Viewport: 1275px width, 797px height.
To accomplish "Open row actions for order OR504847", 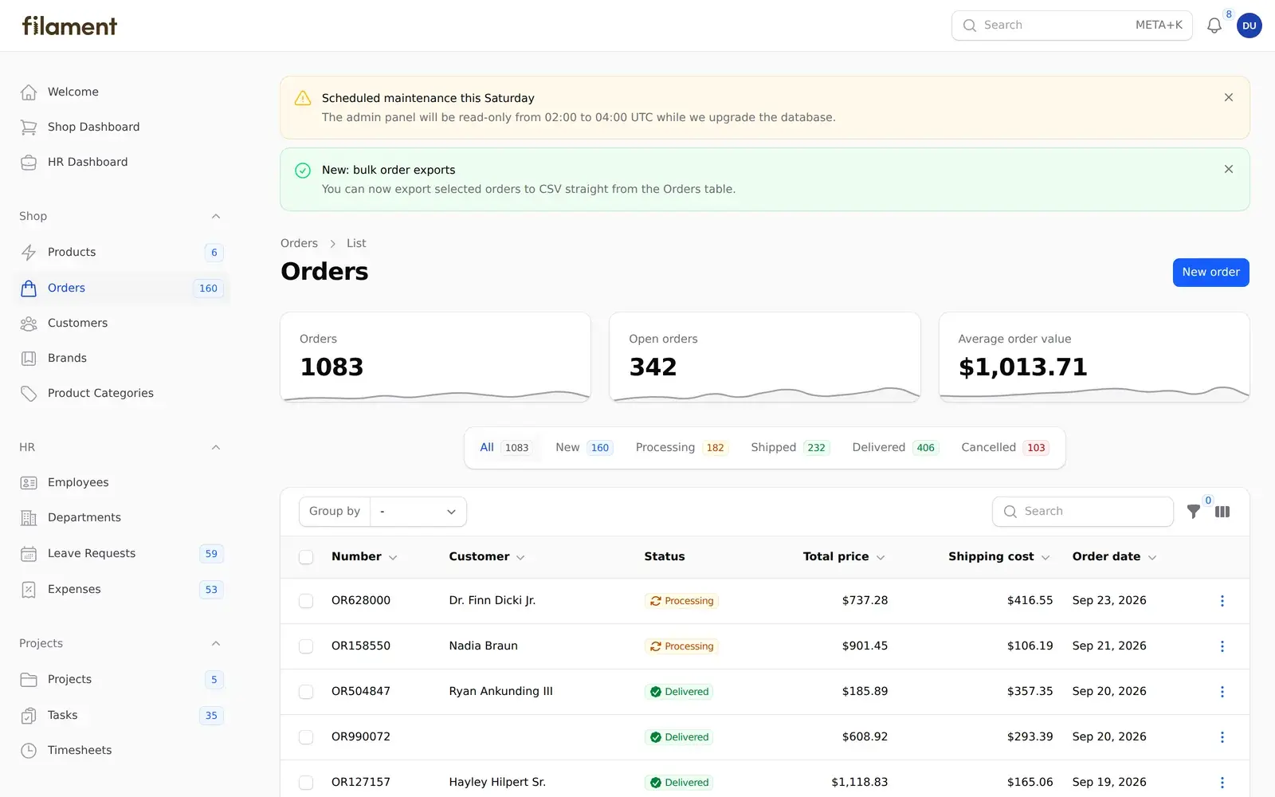I will click(1222, 692).
